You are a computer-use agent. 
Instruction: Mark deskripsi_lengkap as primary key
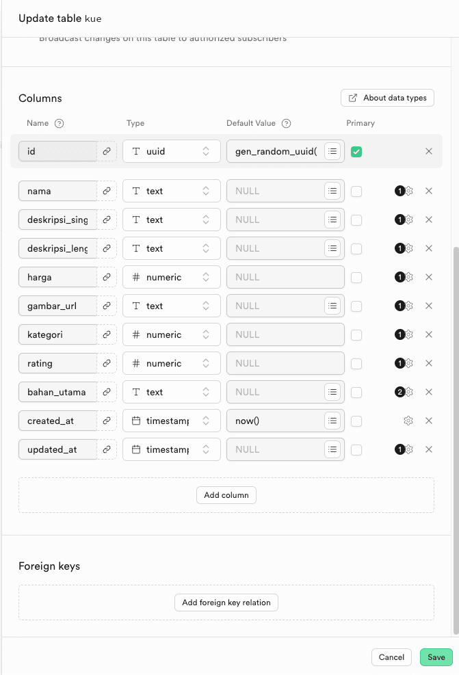(x=356, y=249)
